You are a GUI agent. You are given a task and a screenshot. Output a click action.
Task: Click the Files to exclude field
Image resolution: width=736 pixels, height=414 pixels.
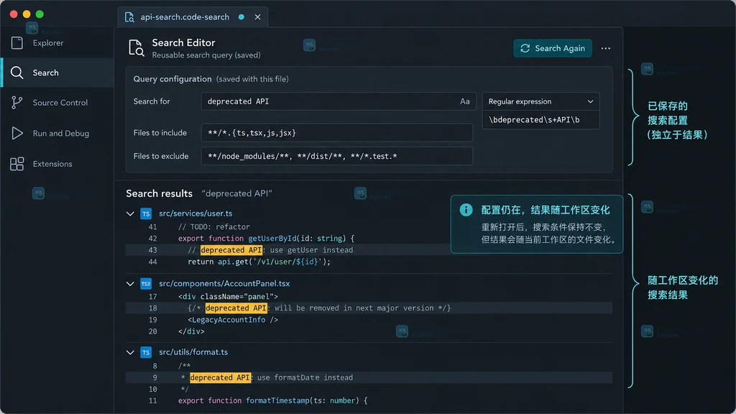[x=337, y=156]
